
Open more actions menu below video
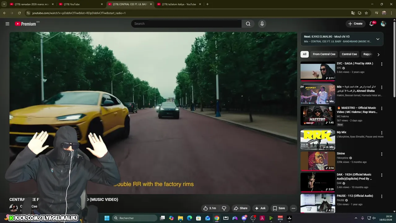(x=293, y=208)
